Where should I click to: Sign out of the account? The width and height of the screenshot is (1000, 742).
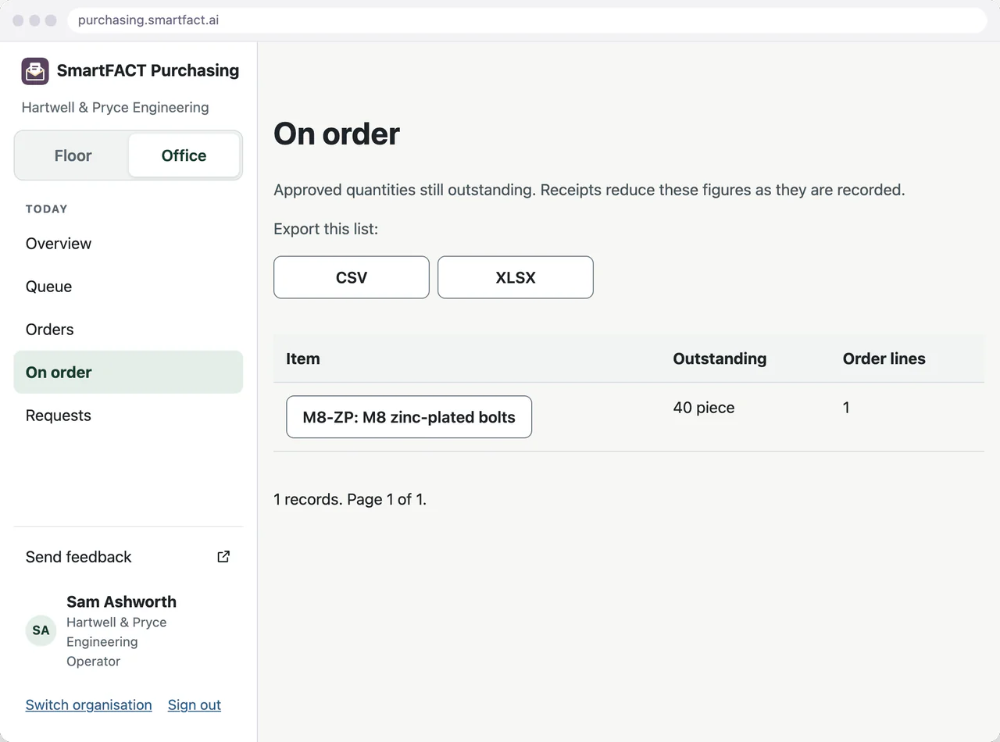point(195,705)
